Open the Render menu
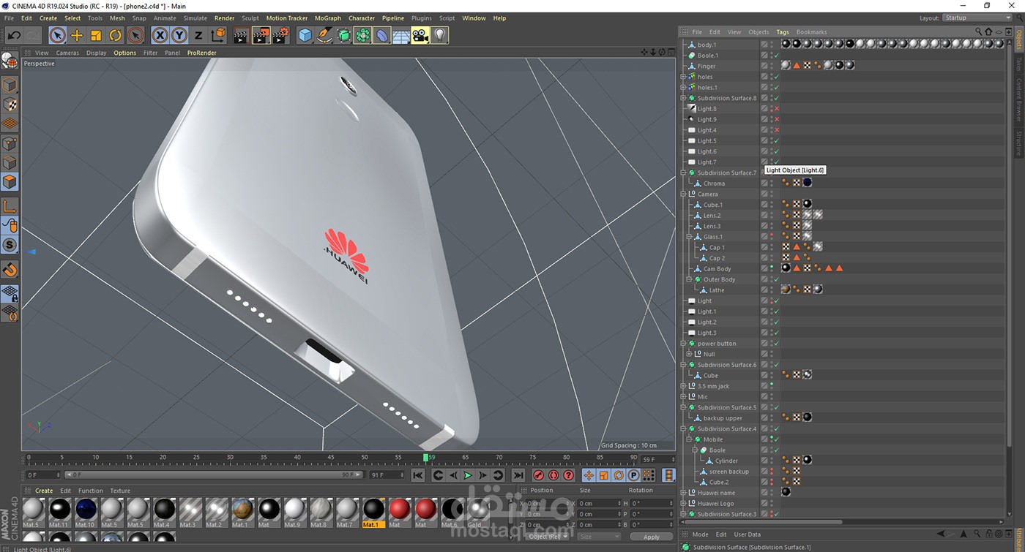The width and height of the screenshot is (1025, 552). pyautogui.click(x=224, y=18)
